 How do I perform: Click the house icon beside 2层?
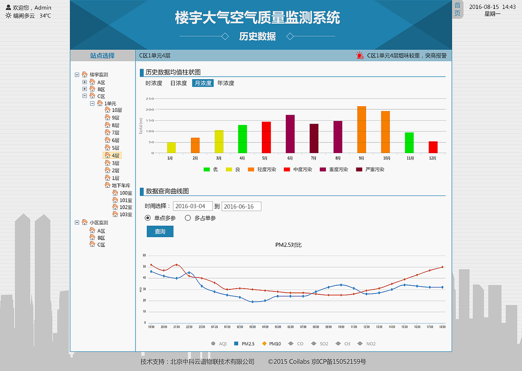click(x=108, y=170)
